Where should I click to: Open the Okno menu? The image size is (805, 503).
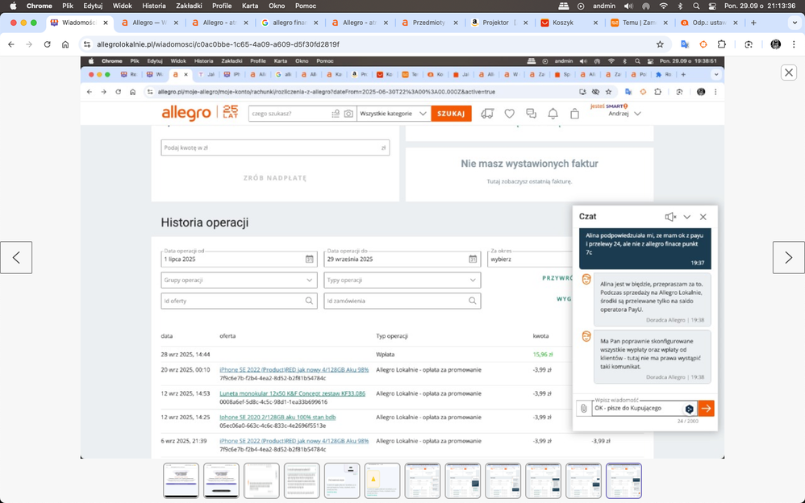pyautogui.click(x=277, y=6)
